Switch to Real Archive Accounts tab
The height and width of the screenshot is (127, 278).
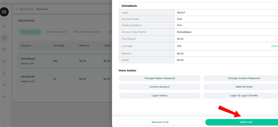(x=88, y=32)
